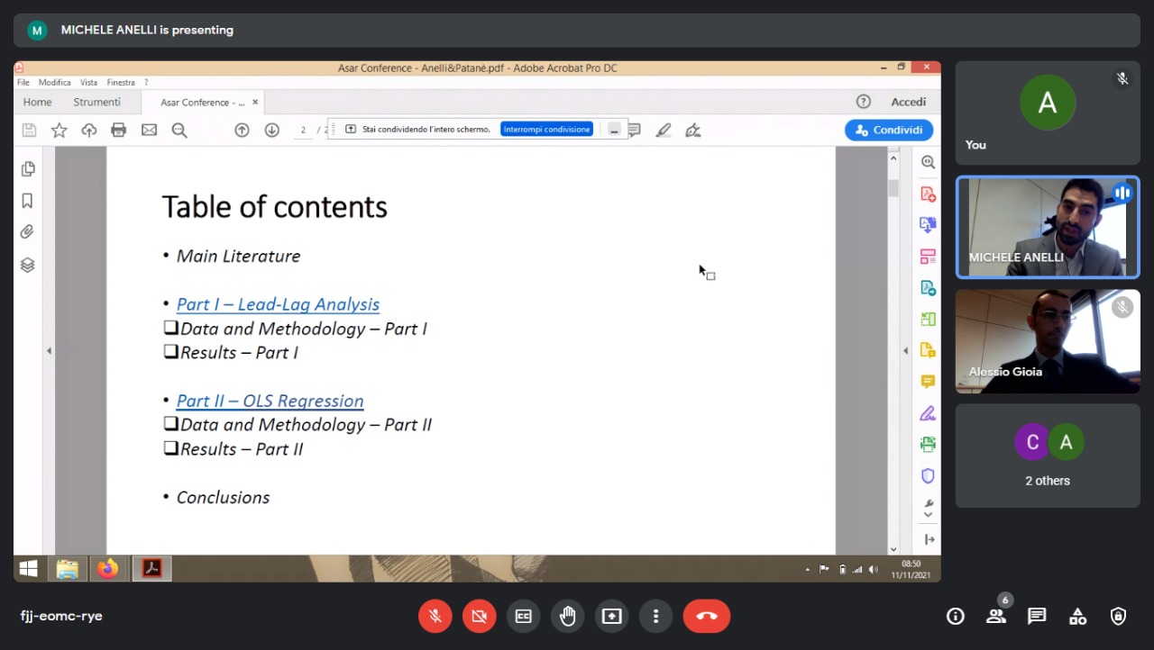The height and width of the screenshot is (650, 1154).
Task: Close the Asar Conference document tab
Action: coord(255,103)
